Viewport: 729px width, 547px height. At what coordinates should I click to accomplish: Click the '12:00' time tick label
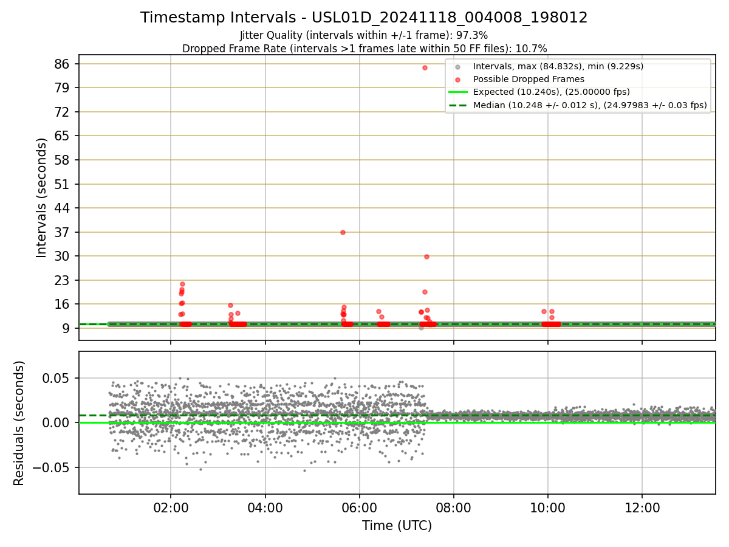tap(643, 507)
